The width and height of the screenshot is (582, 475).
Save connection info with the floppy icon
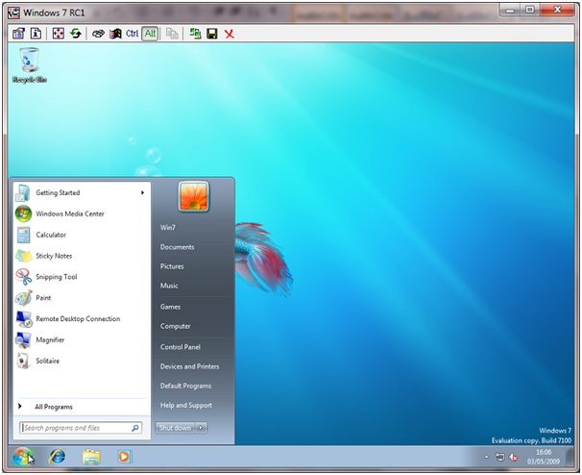click(212, 34)
